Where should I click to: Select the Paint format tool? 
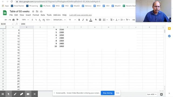click(17, 20)
